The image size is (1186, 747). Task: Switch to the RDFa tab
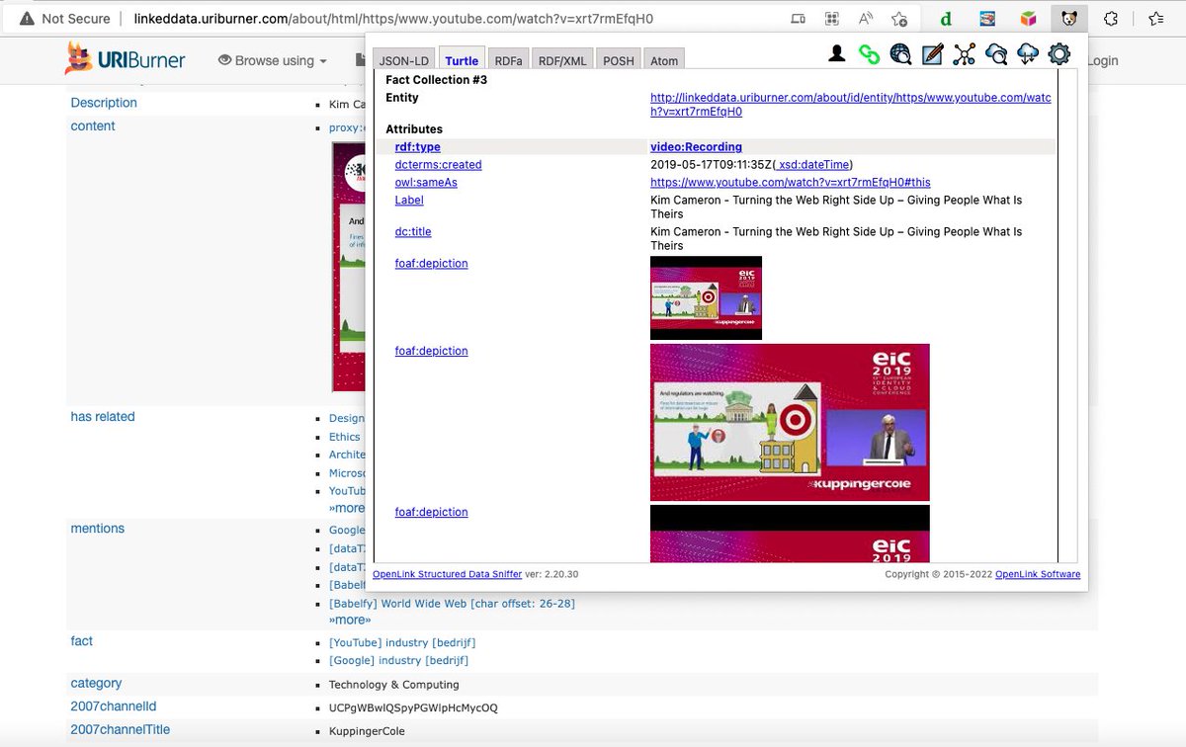point(509,60)
